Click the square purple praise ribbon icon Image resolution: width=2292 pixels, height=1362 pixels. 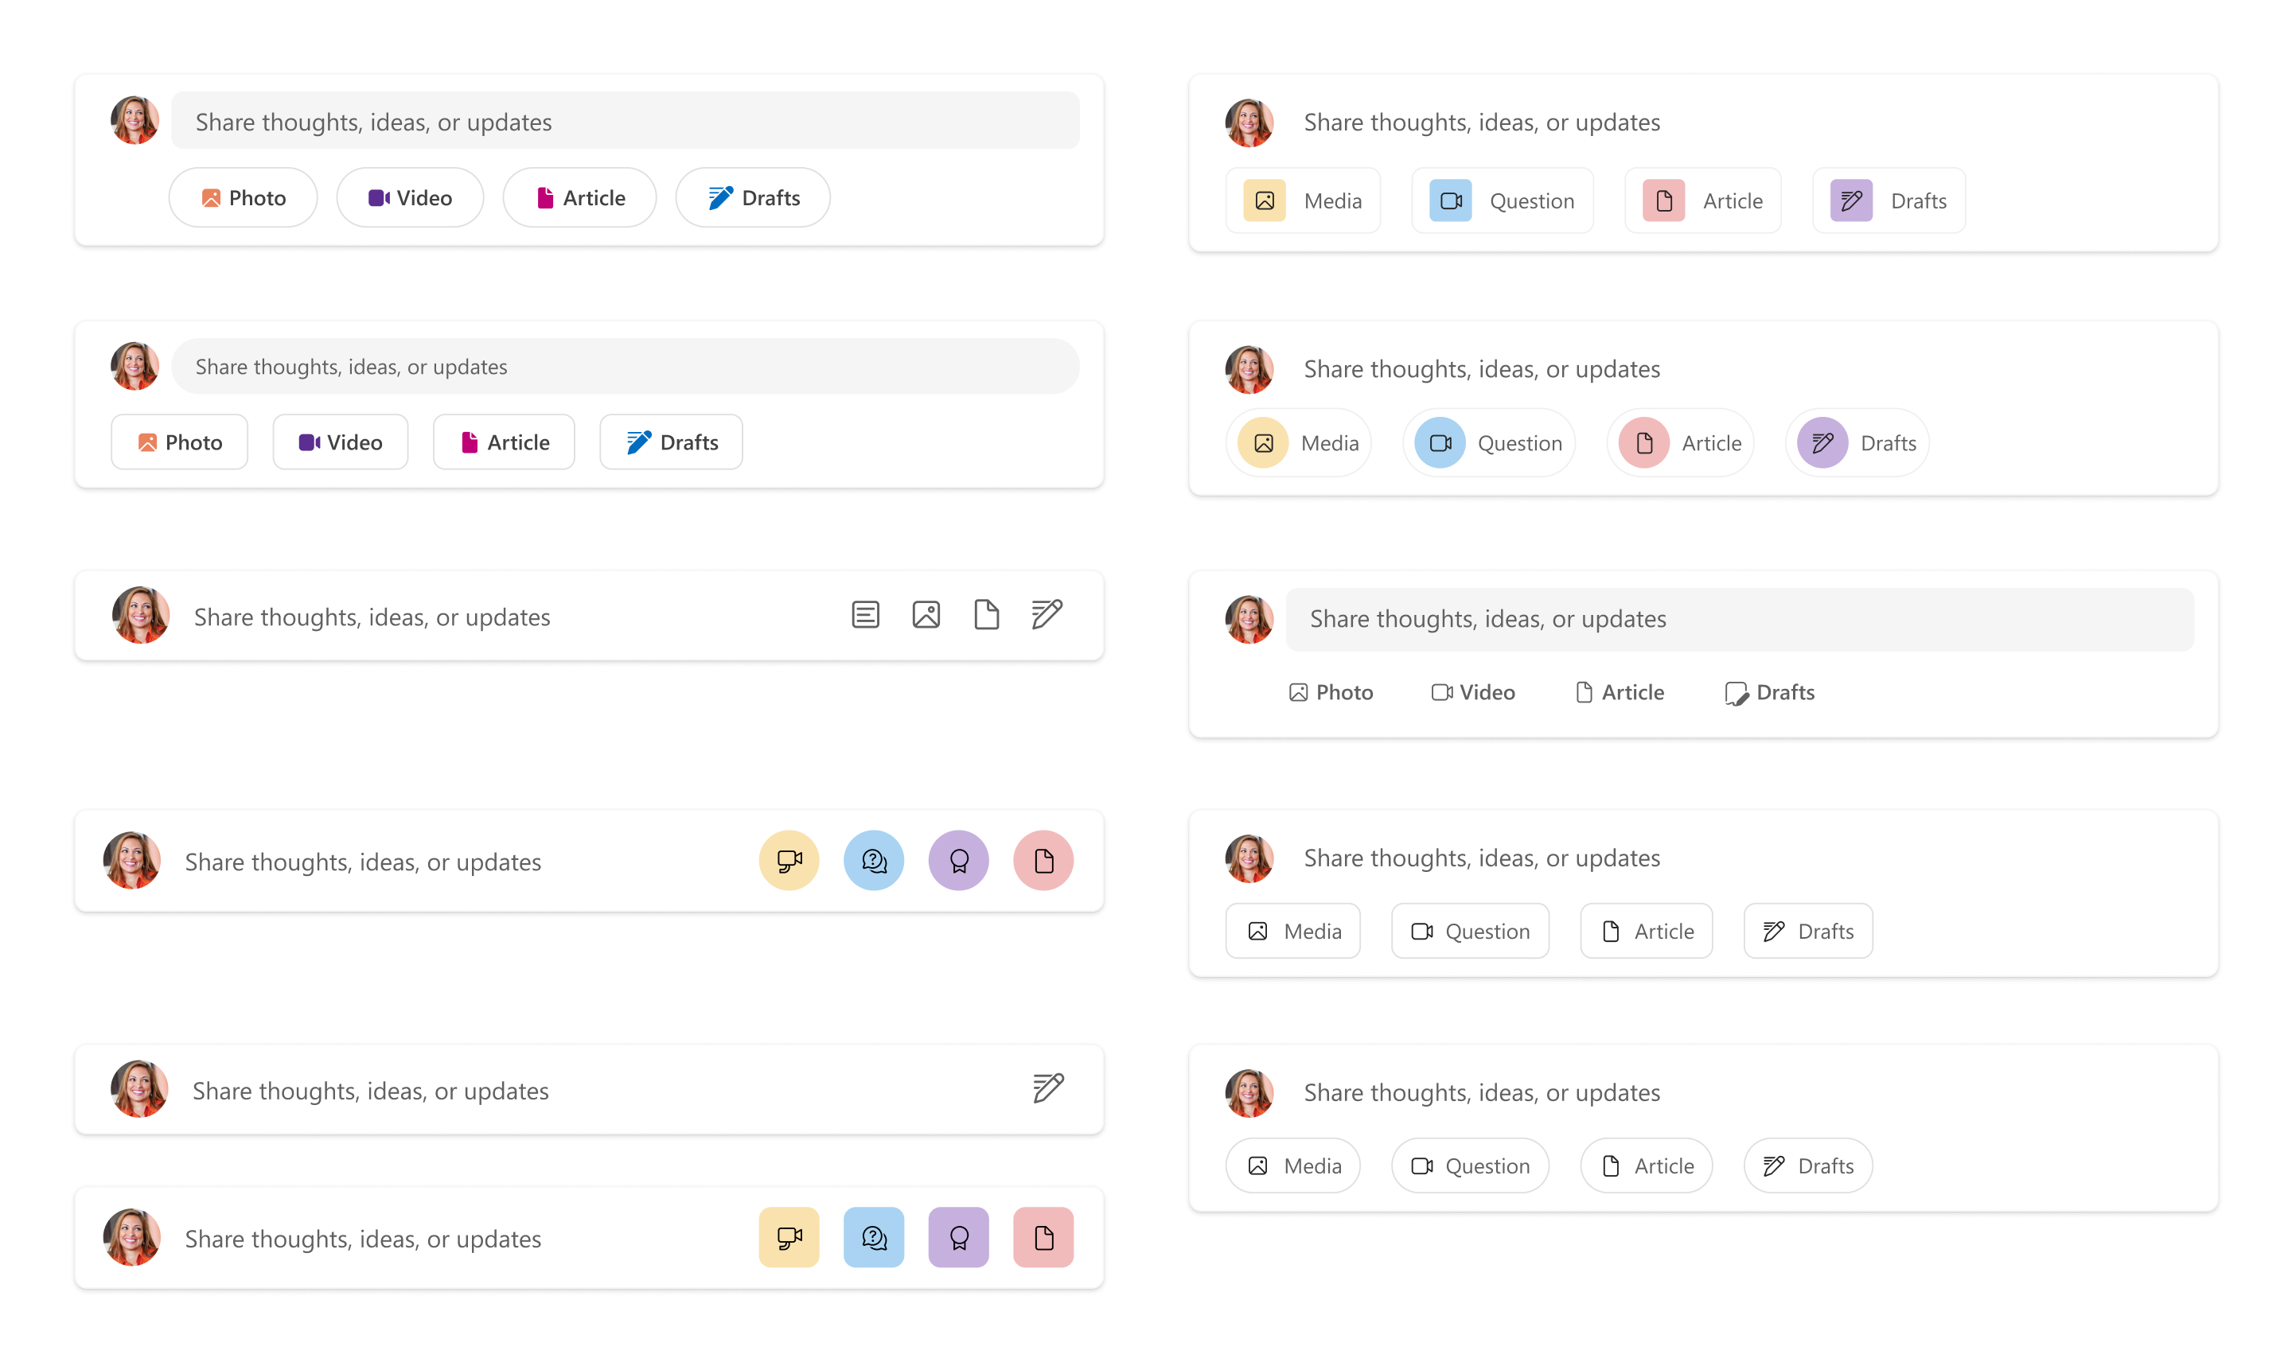pos(957,1236)
